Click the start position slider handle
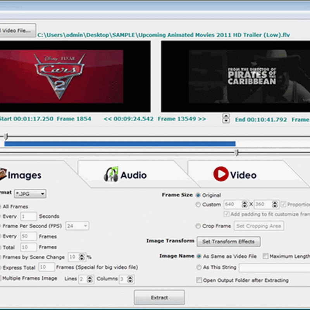The image size is (310, 310). pyautogui.click(x=6, y=136)
